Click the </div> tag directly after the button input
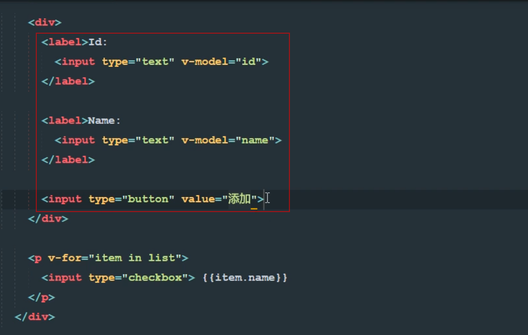This screenshot has height=335, width=528. click(48, 219)
